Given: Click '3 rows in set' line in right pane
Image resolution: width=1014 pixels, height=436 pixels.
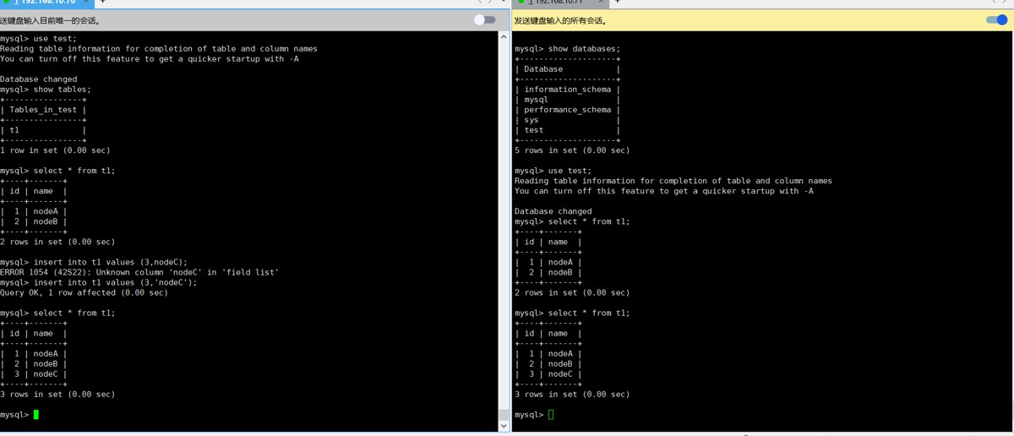Looking at the screenshot, I should (x=572, y=395).
